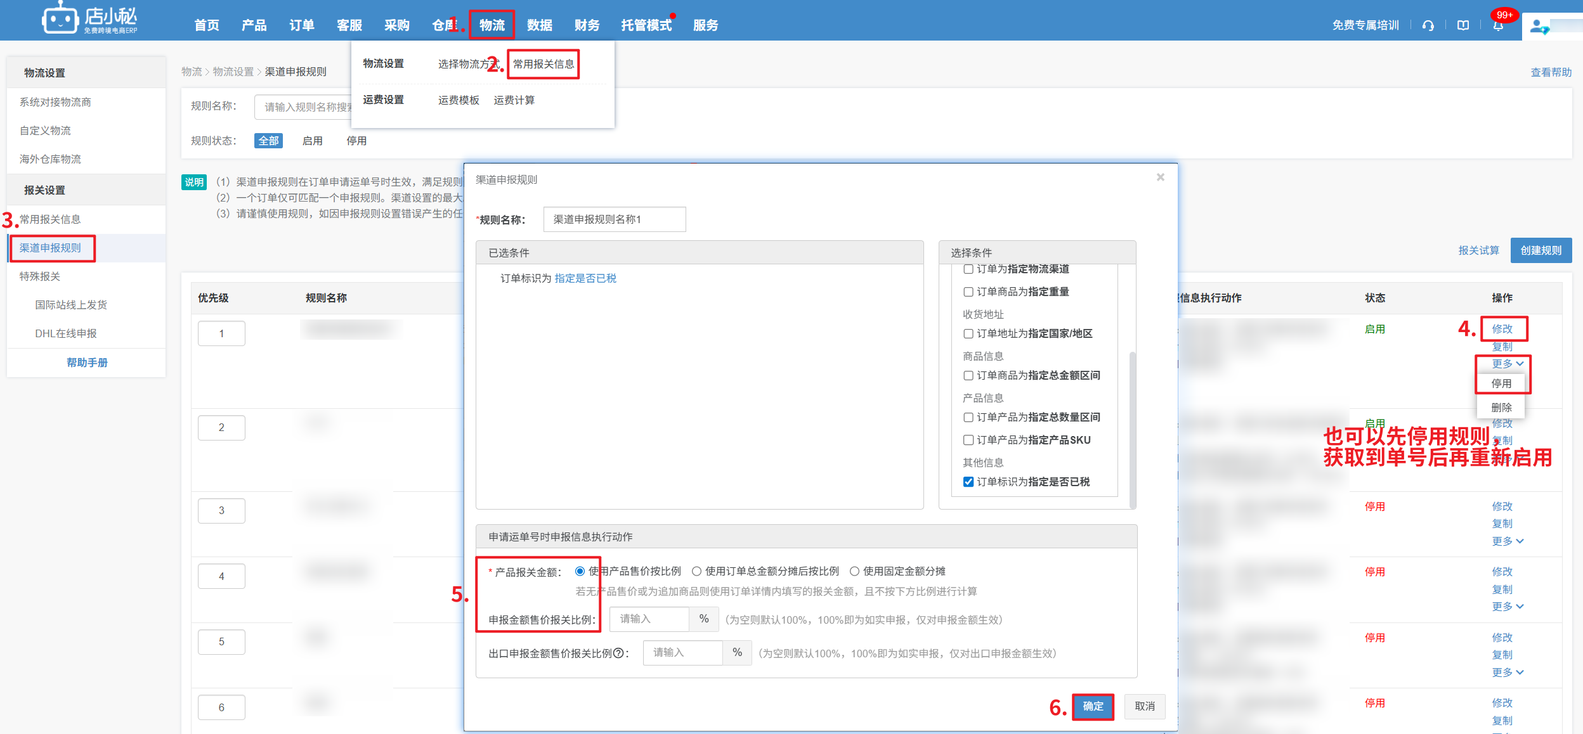
Task: Open the 物流 top menu
Action: (492, 25)
